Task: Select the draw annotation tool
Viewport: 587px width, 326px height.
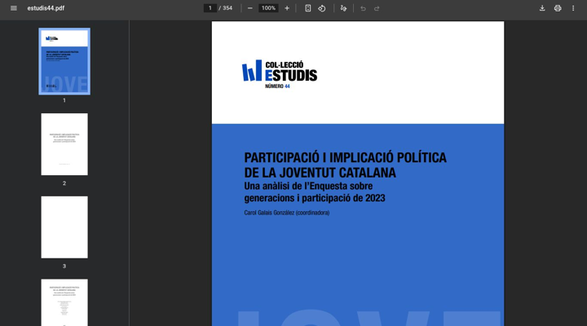Action: (x=343, y=8)
